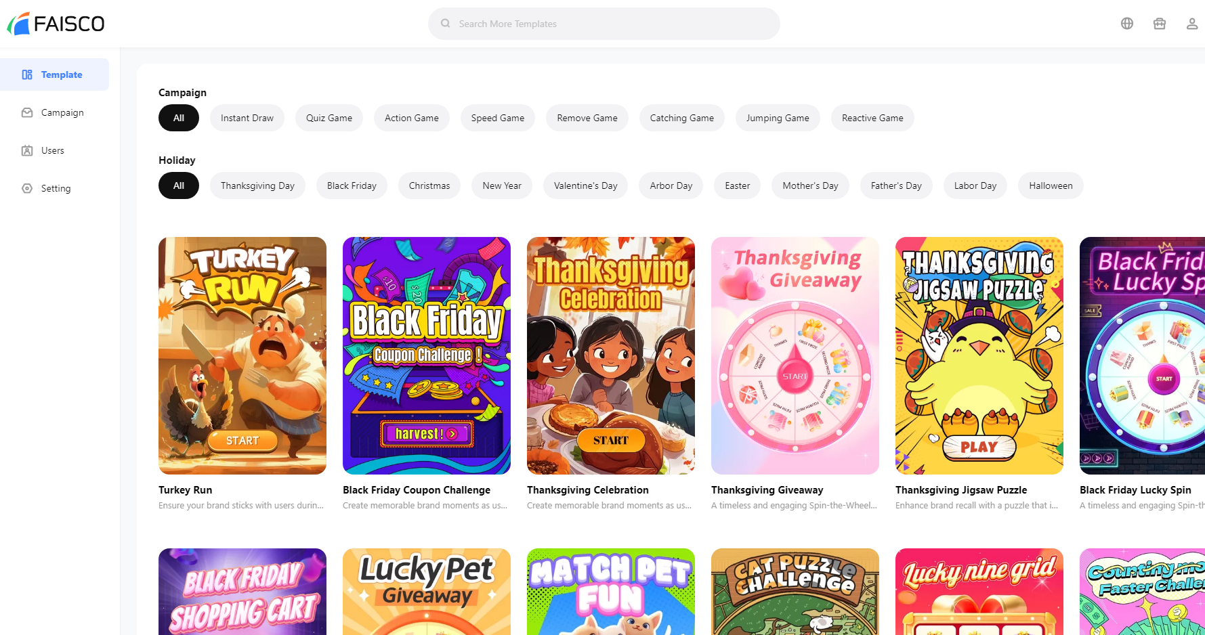Viewport: 1205px width, 635px height.
Task: Select the Quiz Game filter chip
Action: pyautogui.click(x=329, y=118)
